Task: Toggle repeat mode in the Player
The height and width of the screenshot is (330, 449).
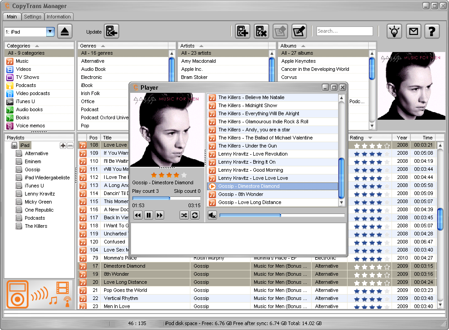Action: [195, 215]
